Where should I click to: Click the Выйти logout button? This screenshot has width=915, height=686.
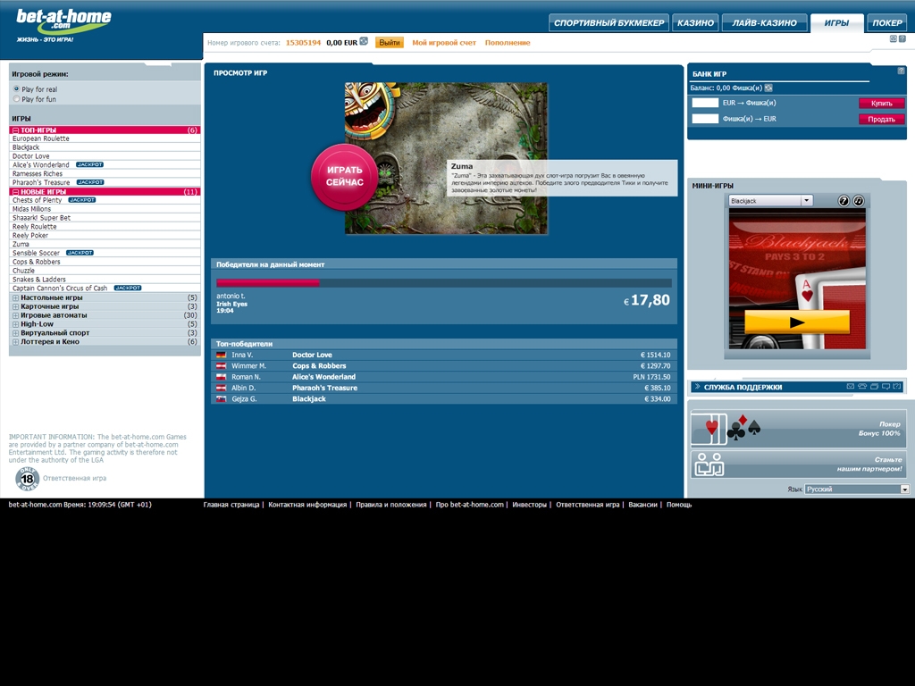coord(389,42)
